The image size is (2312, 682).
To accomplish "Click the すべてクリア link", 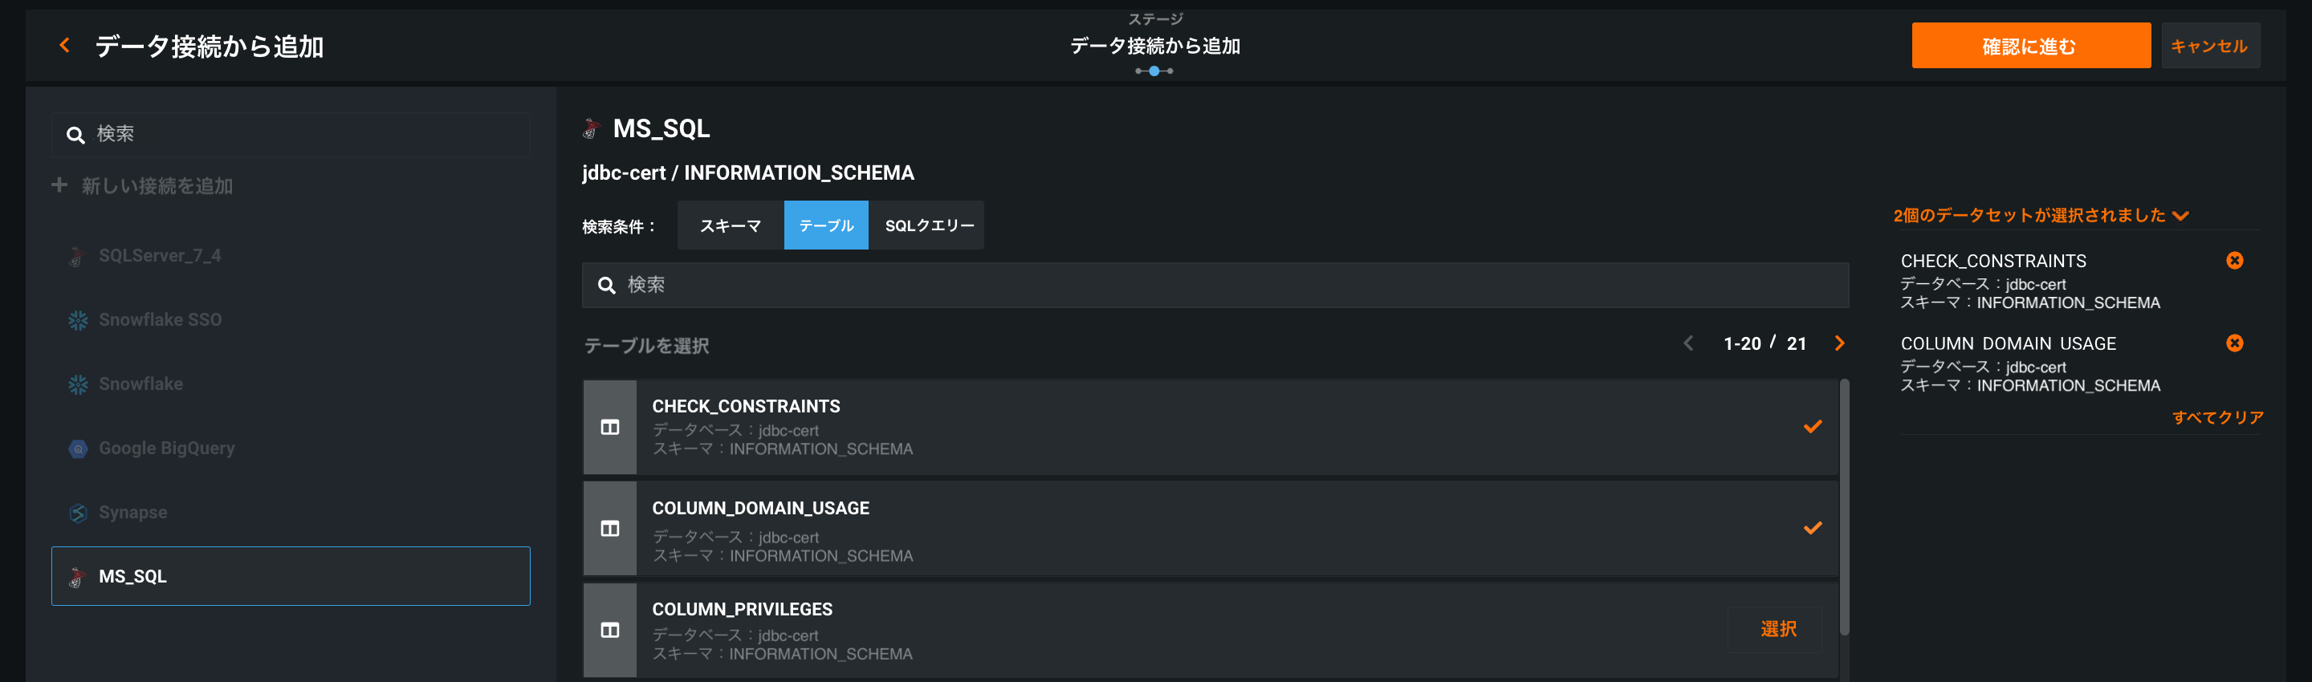I will 2216,417.
